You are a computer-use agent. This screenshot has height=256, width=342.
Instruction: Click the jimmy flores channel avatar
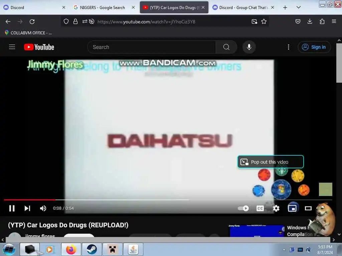pyautogui.click(x=15, y=235)
